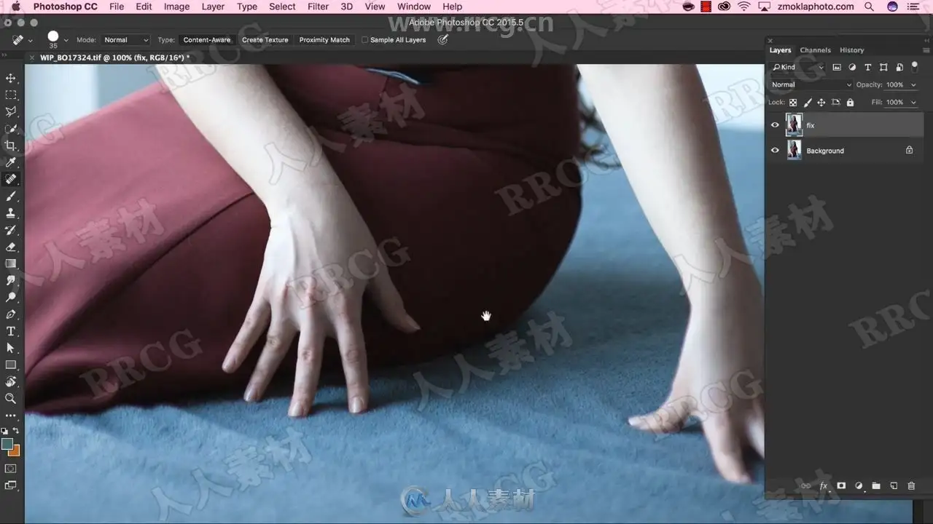
Task: Open the healing Mode dropdown
Action: (125, 40)
